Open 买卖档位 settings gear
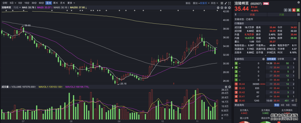Image resolution: width=301 pixels, height=123 pixels. [263, 59]
